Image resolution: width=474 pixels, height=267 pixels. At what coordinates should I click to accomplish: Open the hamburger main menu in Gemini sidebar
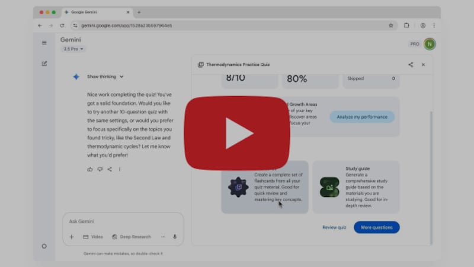[x=44, y=43]
